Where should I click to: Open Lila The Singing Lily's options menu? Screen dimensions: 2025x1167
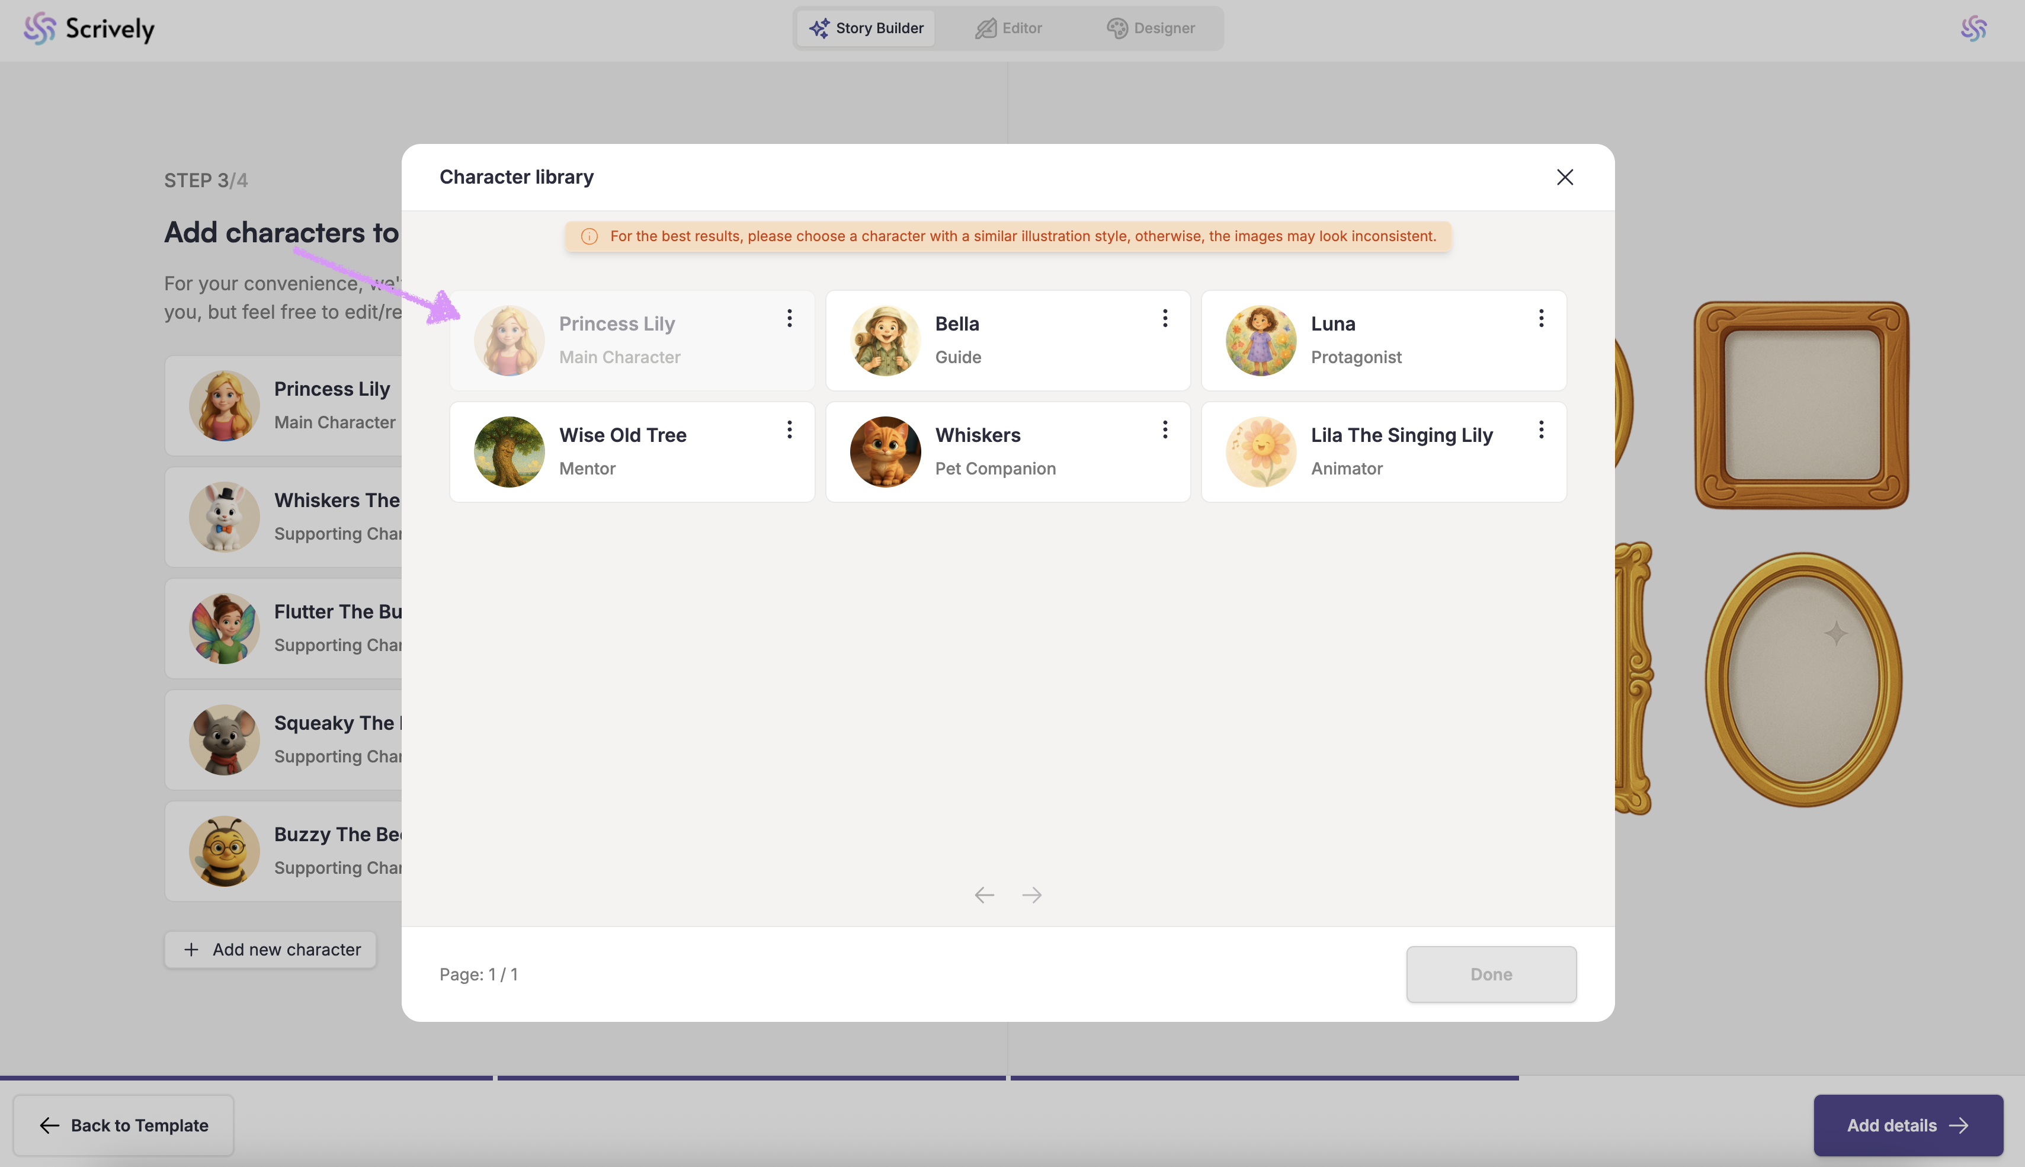(x=1540, y=429)
